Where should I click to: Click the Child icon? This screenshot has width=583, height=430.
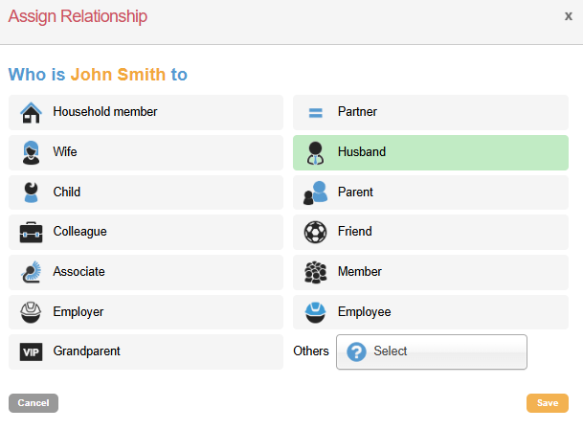point(31,192)
